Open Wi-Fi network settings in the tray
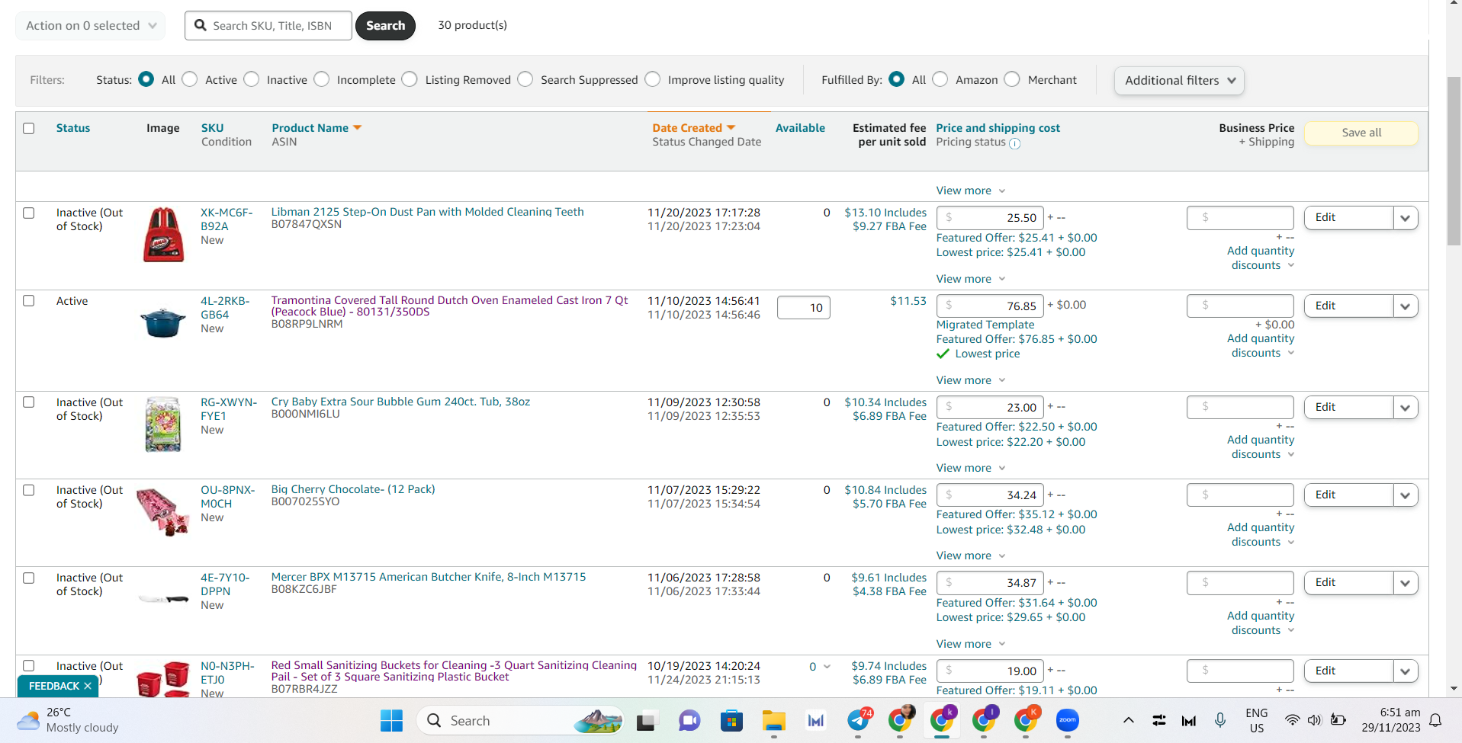Viewport: 1462px width, 743px height. [1292, 720]
